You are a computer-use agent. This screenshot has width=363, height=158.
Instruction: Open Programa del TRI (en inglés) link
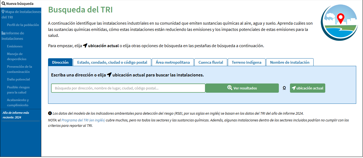tap(83, 120)
